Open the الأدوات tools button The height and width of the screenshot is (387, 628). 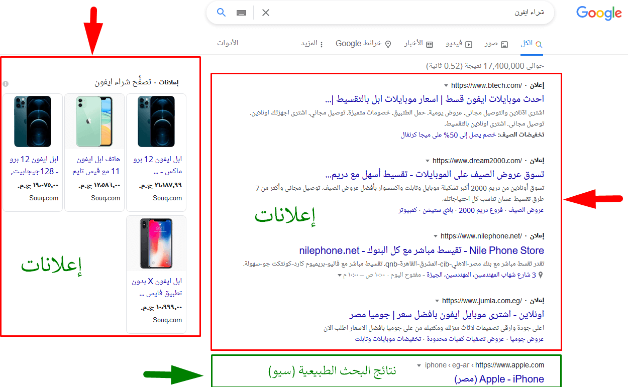228,43
